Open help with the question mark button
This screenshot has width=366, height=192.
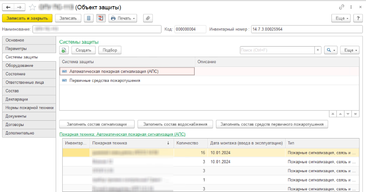(358, 18)
